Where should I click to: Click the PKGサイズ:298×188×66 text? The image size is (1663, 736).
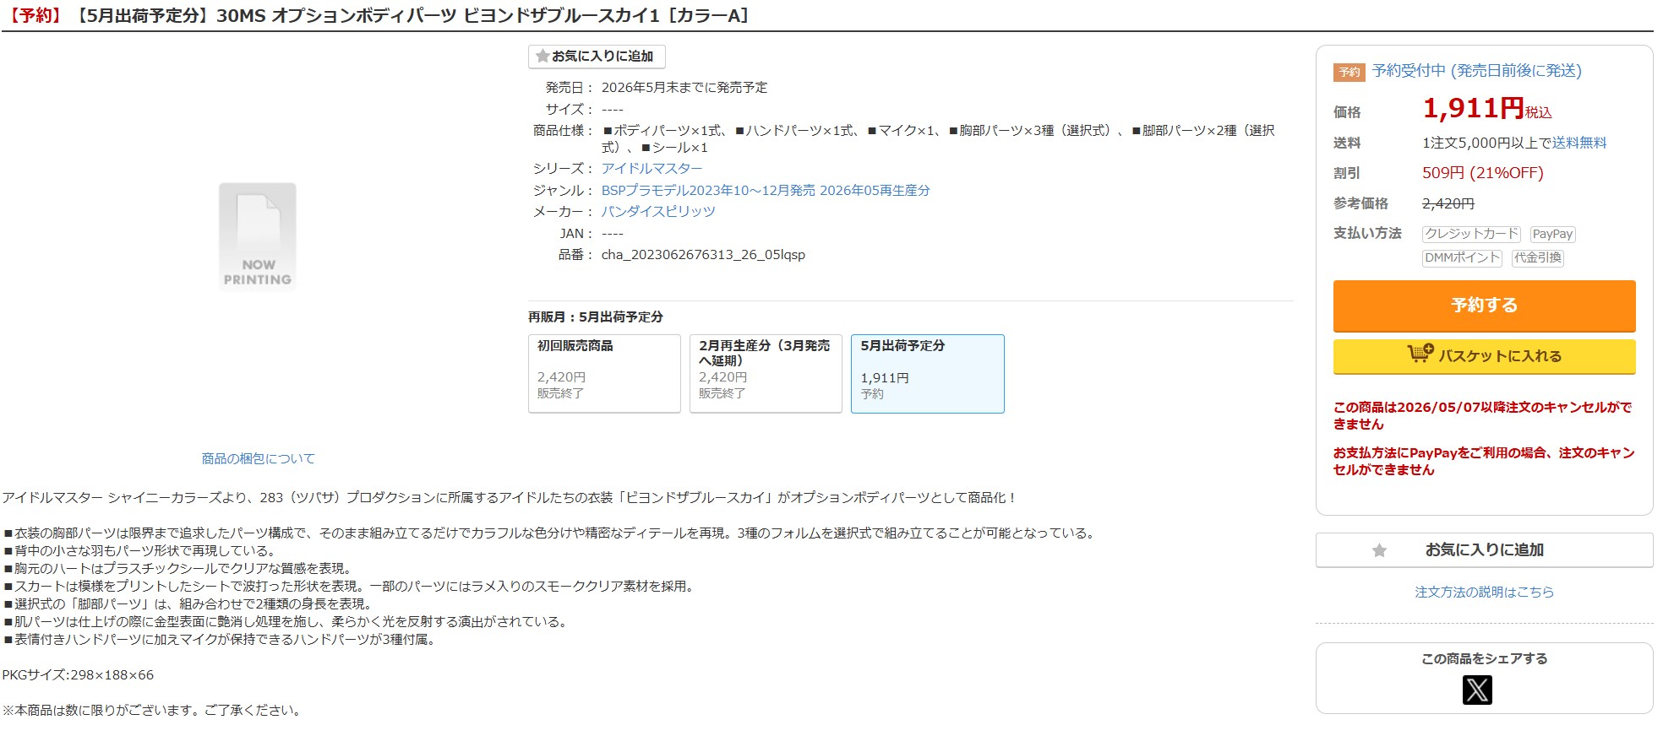(x=78, y=675)
